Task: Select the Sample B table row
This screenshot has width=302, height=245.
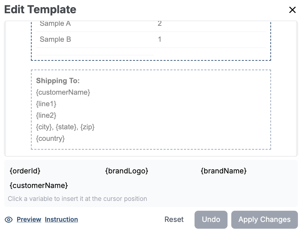Action: 55,39
